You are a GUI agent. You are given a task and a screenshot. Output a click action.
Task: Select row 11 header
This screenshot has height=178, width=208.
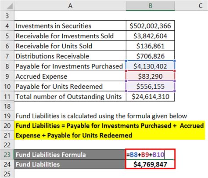click(x=7, y=96)
